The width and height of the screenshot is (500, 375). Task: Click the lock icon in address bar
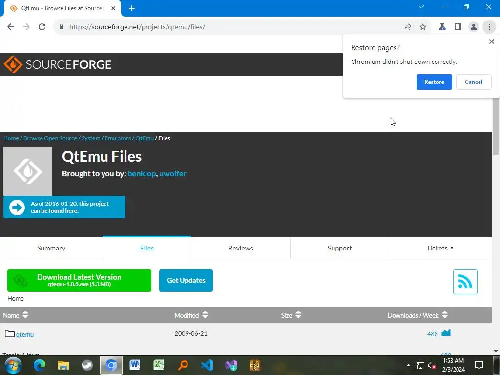(x=62, y=27)
